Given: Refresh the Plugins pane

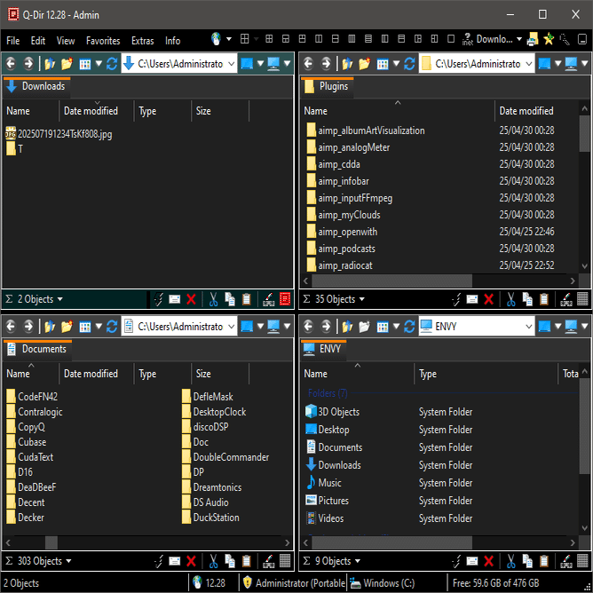Looking at the screenshot, I should (409, 64).
